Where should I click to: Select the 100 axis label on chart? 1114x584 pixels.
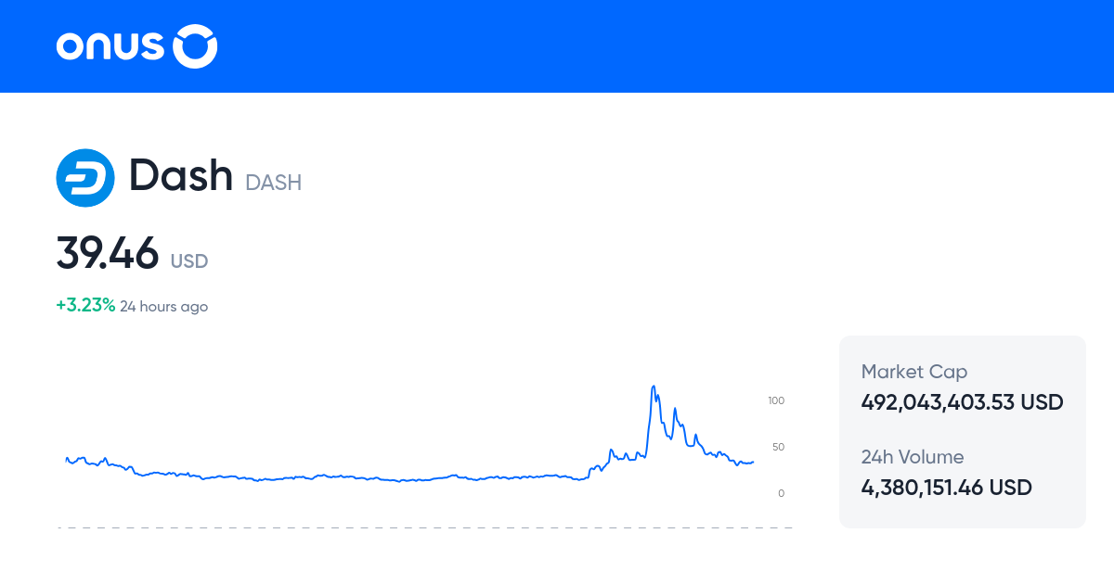[776, 400]
